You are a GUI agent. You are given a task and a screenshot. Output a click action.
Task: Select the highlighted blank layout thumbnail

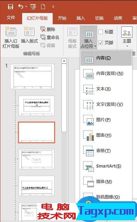point(37,132)
